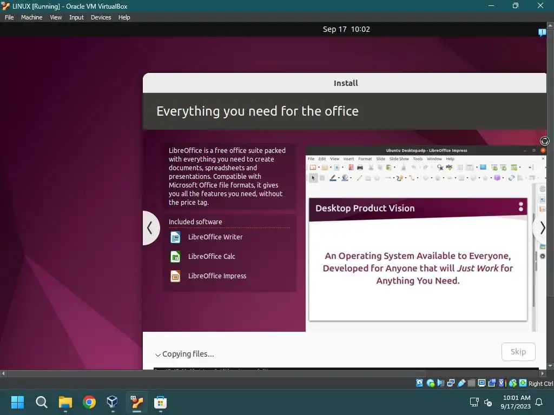This screenshot has width=554, height=415.
Task: Click the audio status indicator
Action: point(440,383)
